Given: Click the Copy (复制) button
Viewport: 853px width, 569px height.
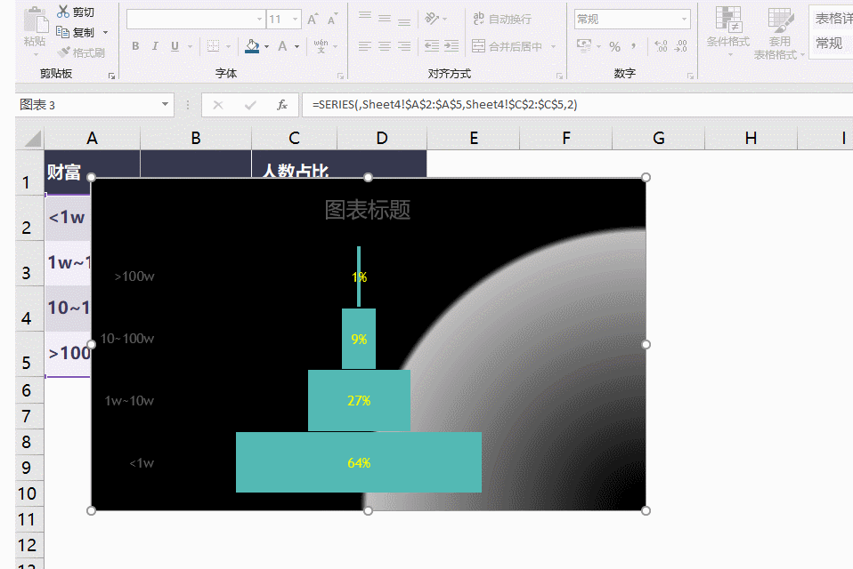Looking at the screenshot, I should click(x=76, y=33).
